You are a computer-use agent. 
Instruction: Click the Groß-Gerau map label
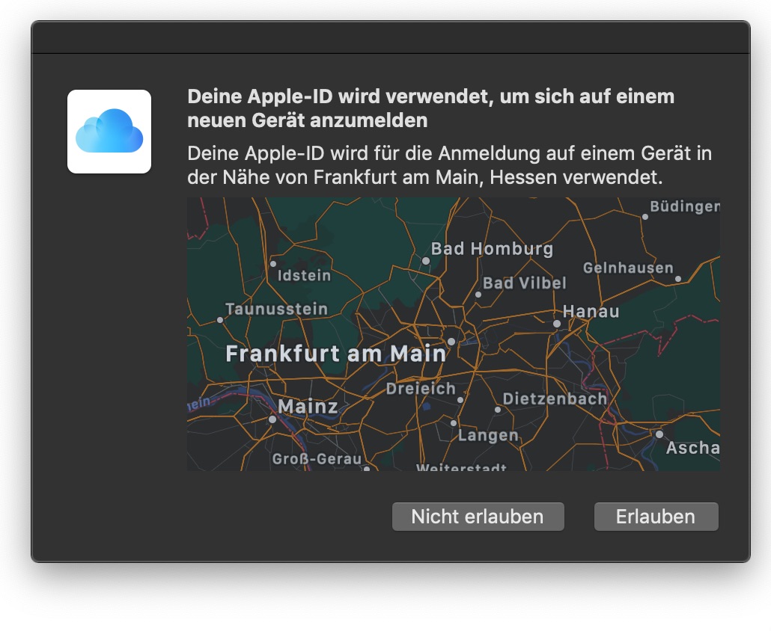(317, 459)
